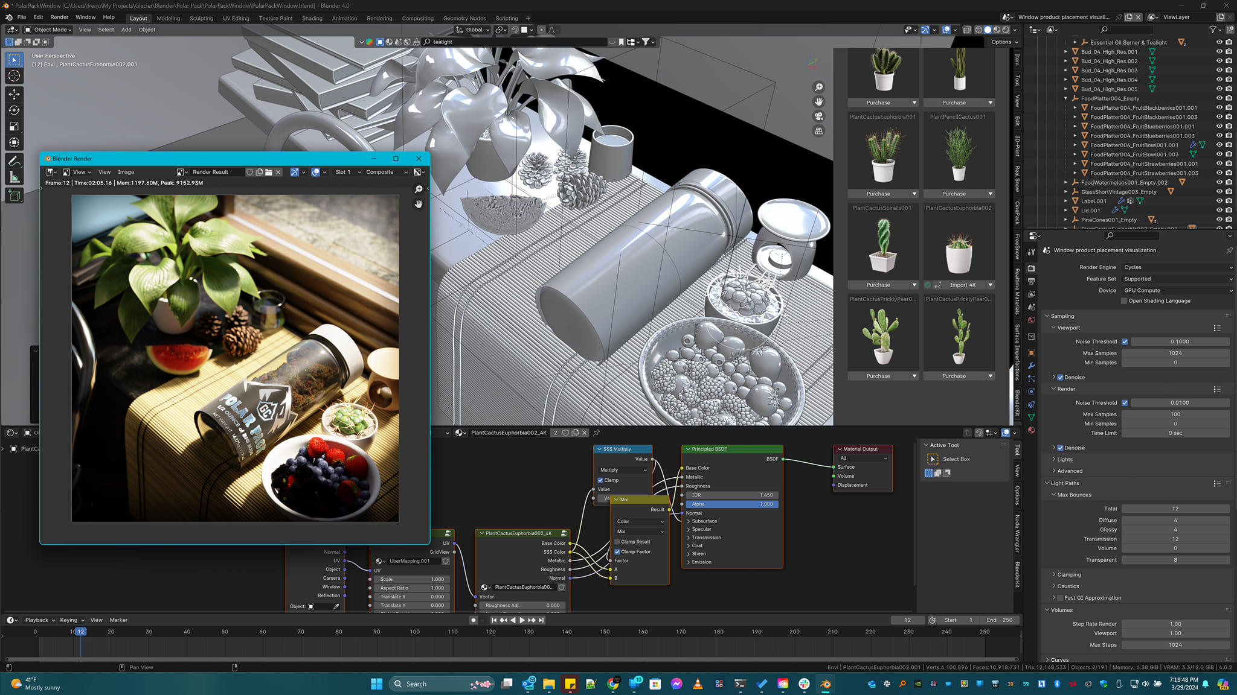Select the Transform tool
This screenshot has height=695, width=1237.
14,143
